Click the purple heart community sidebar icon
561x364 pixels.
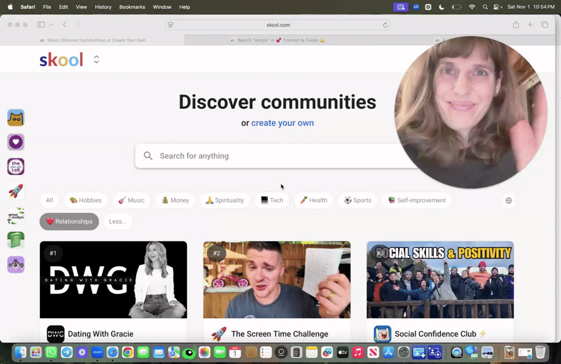click(16, 142)
